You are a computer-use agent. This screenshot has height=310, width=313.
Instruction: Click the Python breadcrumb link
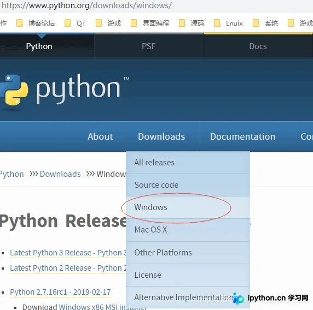11,174
